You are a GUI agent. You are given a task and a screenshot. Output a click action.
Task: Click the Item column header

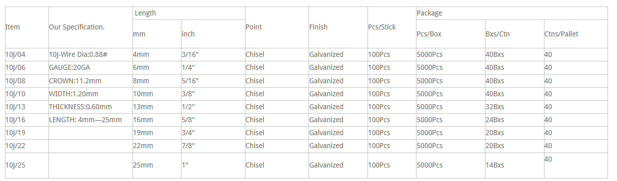point(26,27)
